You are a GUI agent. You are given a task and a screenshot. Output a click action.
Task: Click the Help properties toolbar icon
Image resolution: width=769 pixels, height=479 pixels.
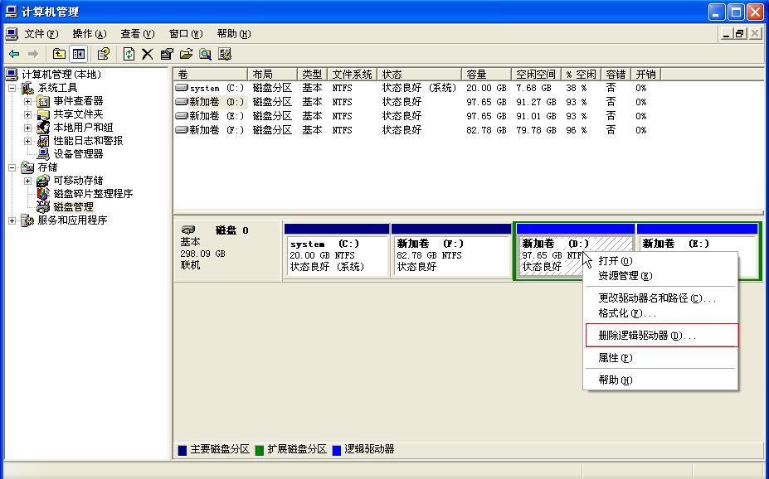click(x=104, y=54)
